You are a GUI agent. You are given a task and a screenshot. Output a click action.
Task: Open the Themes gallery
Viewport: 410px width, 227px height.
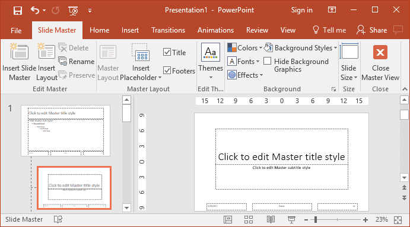[211, 62]
